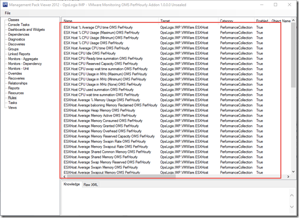Switch to the Raw XML tab
The image size is (299, 218).
pos(90,185)
